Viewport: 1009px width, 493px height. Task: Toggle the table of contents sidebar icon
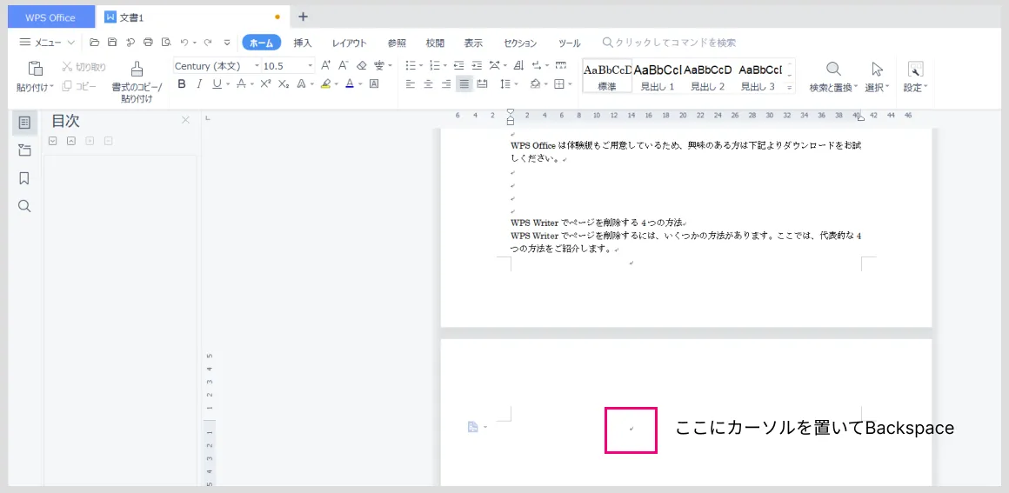(x=24, y=123)
